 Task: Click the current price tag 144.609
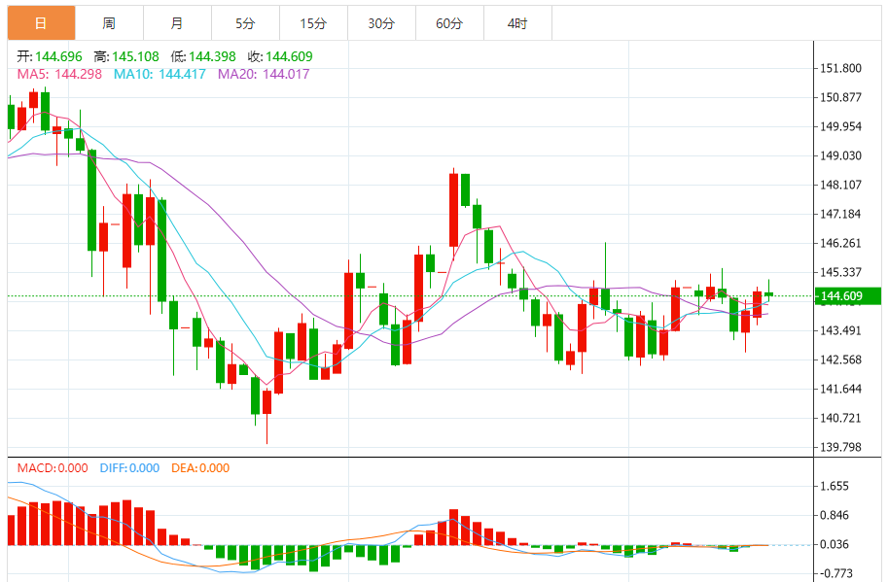847,295
